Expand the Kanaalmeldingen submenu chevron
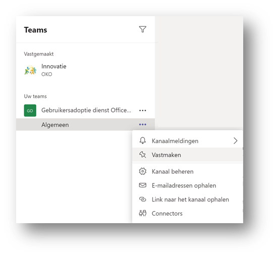Screen dimensions: 276x256 click(235, 141)
